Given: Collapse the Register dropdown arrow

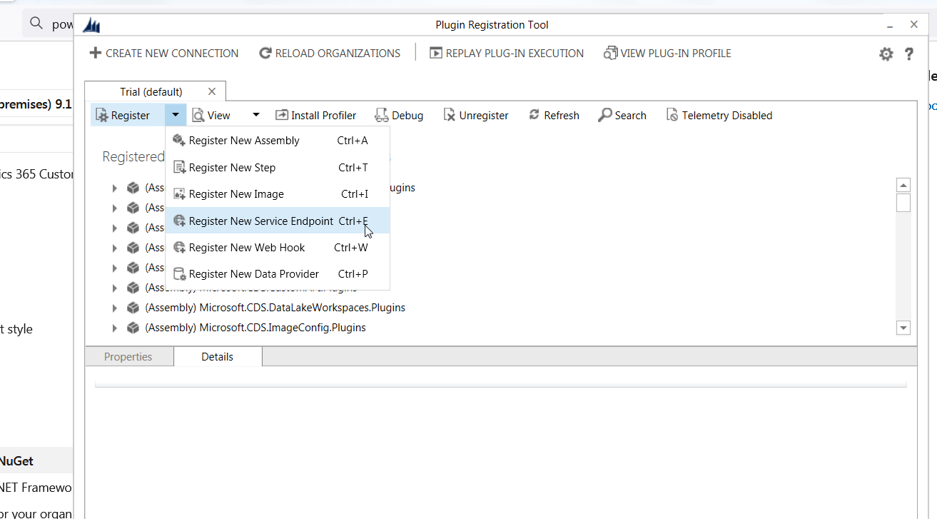Looking at the screenshot, I should [x=176, y=115].
